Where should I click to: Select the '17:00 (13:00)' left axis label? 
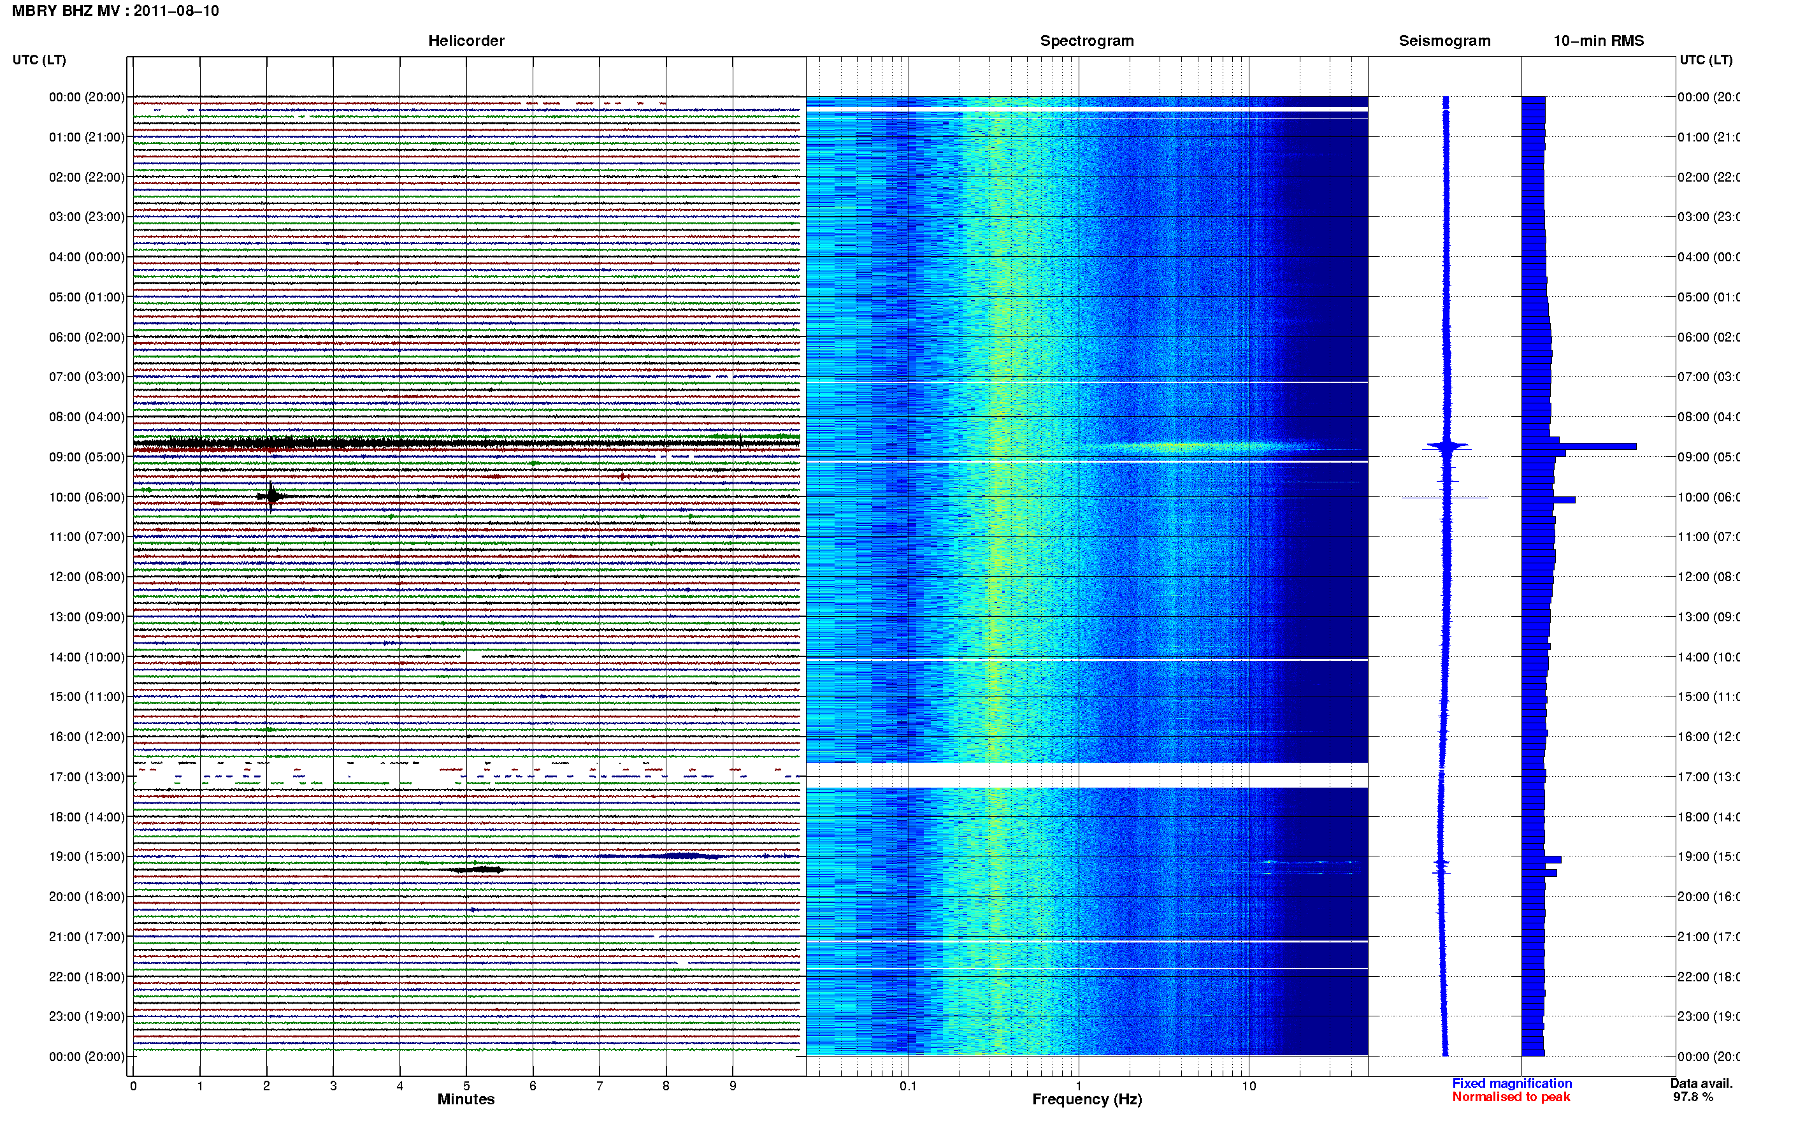87,777
